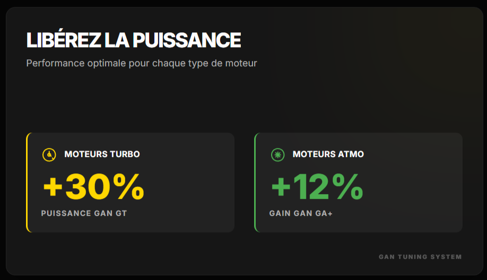Click the green number 12

click(313, 187)
